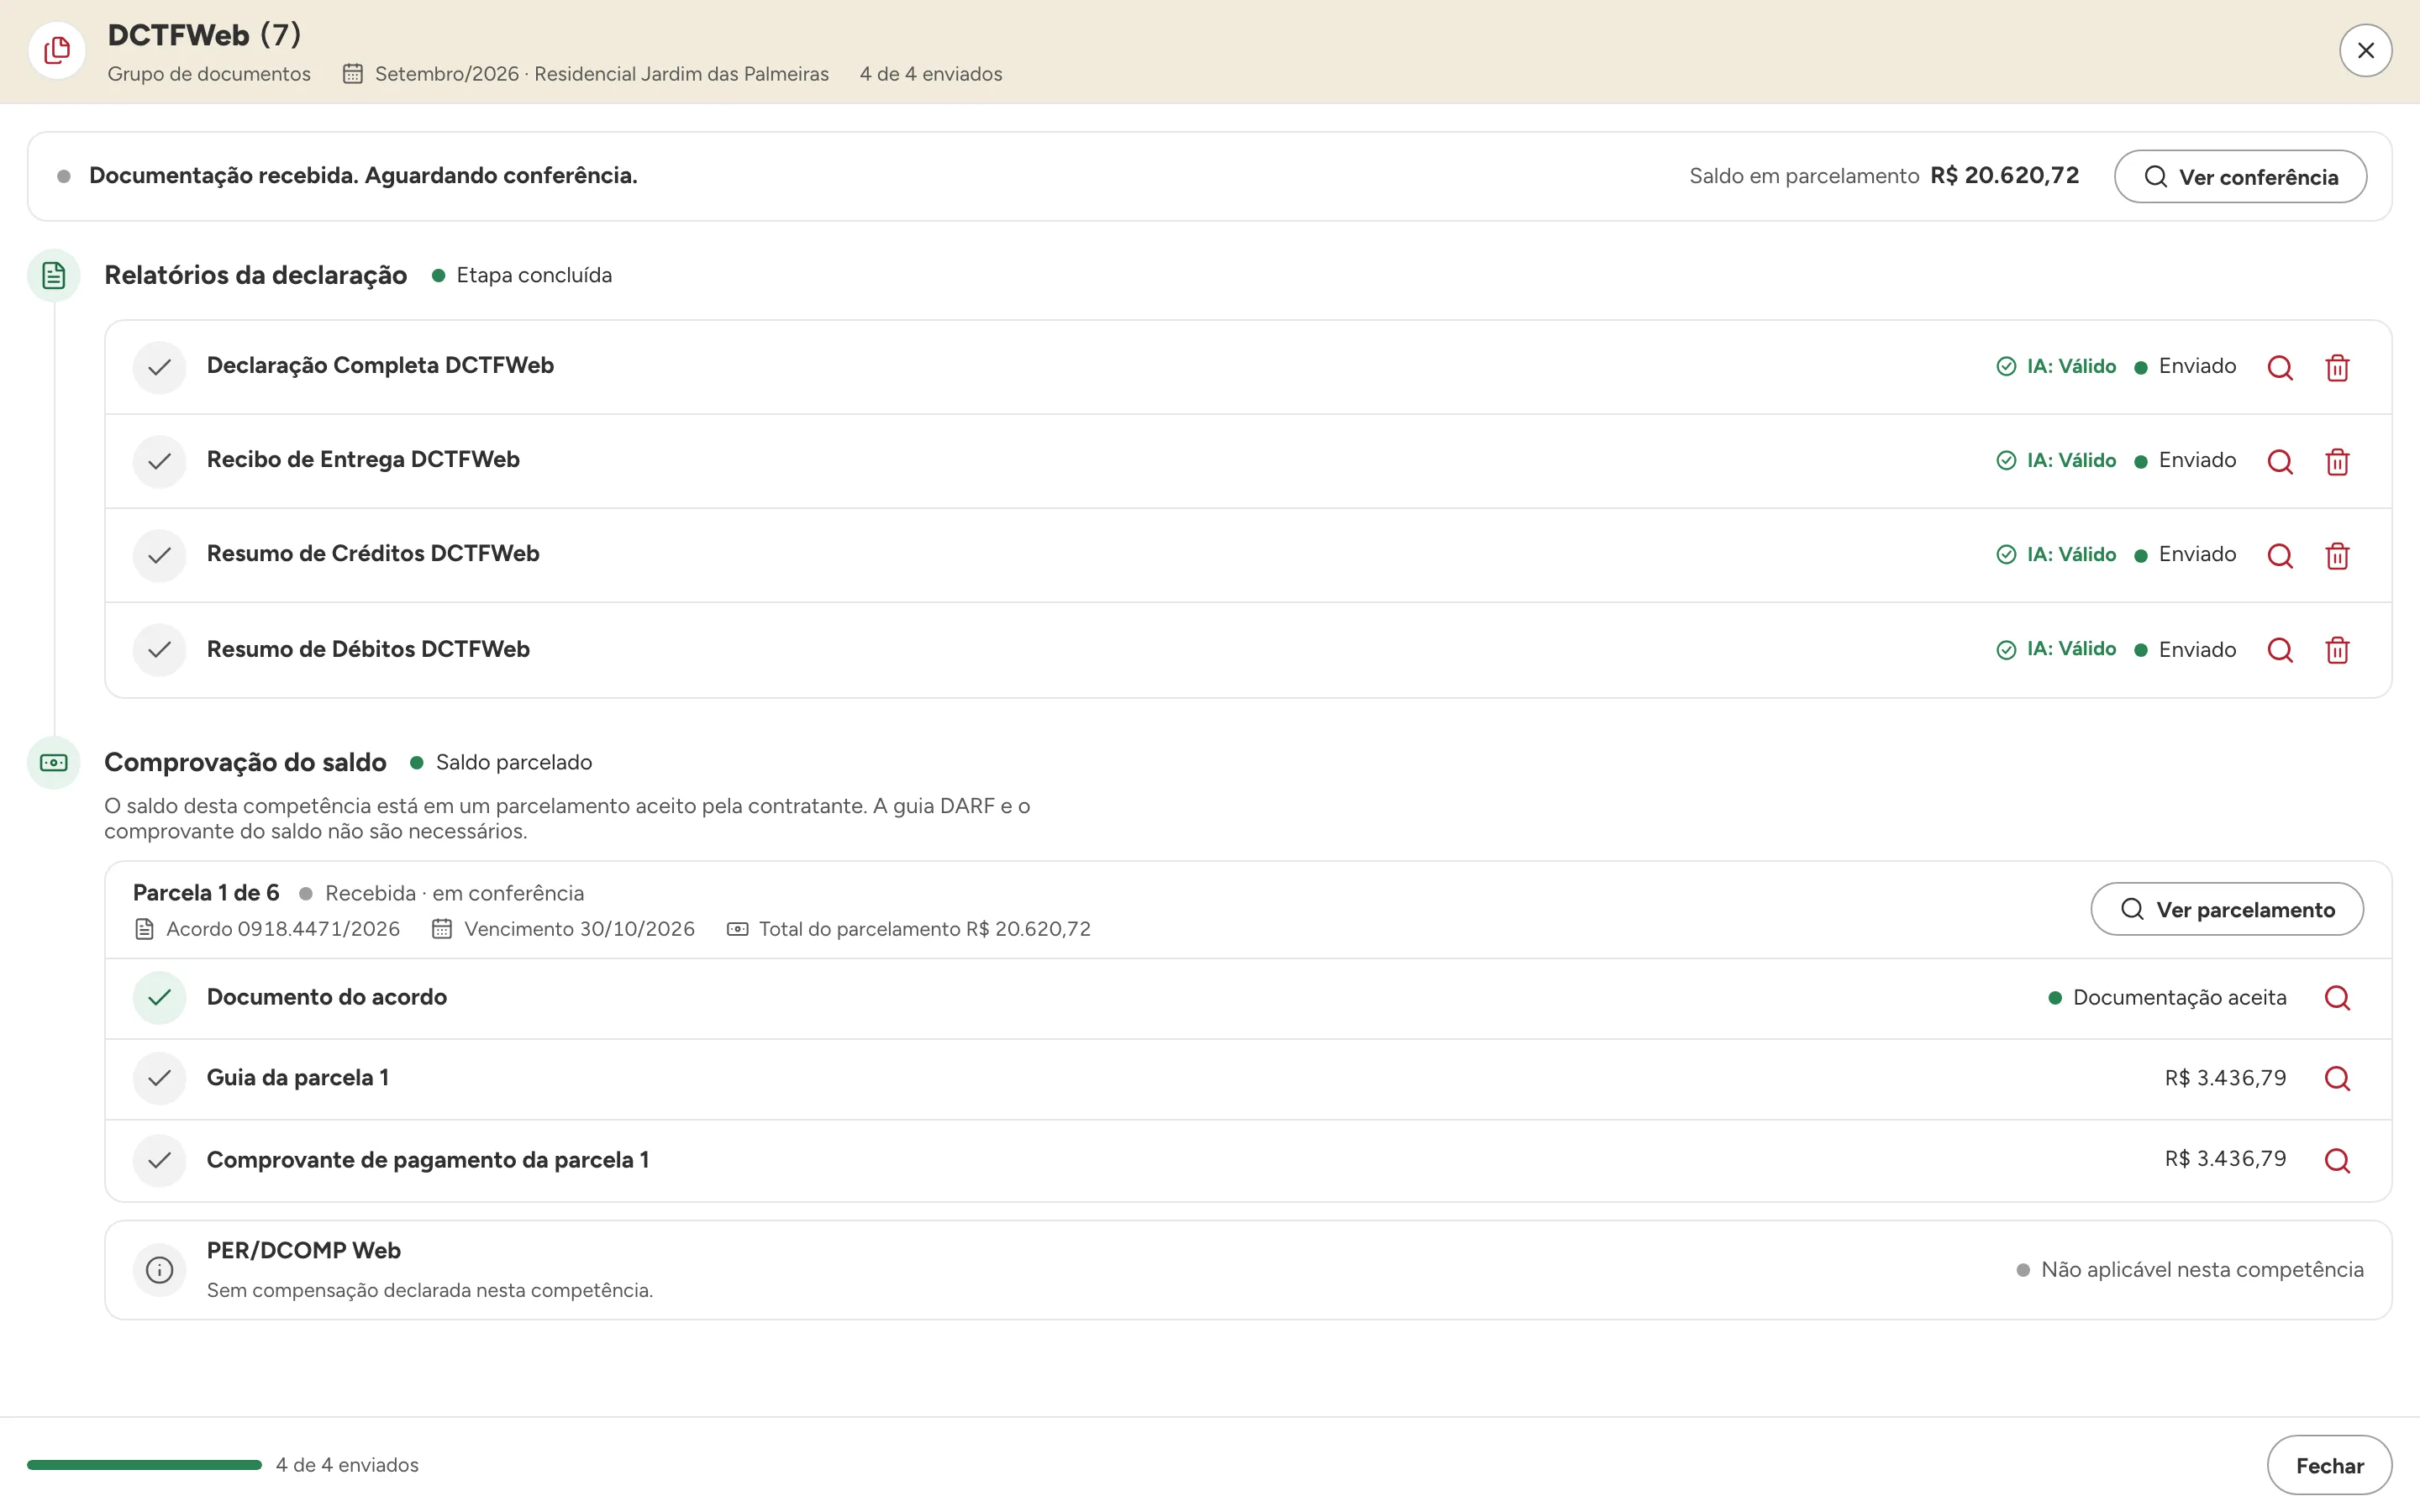The height and width of the screenshot is (1512, 2420).
Task: Click the R$ 3.436,79 value on Guia da parcela 1
Action: 2225,1078
